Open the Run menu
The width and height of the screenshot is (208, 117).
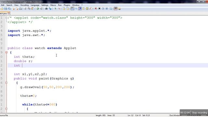coord(60,5)
